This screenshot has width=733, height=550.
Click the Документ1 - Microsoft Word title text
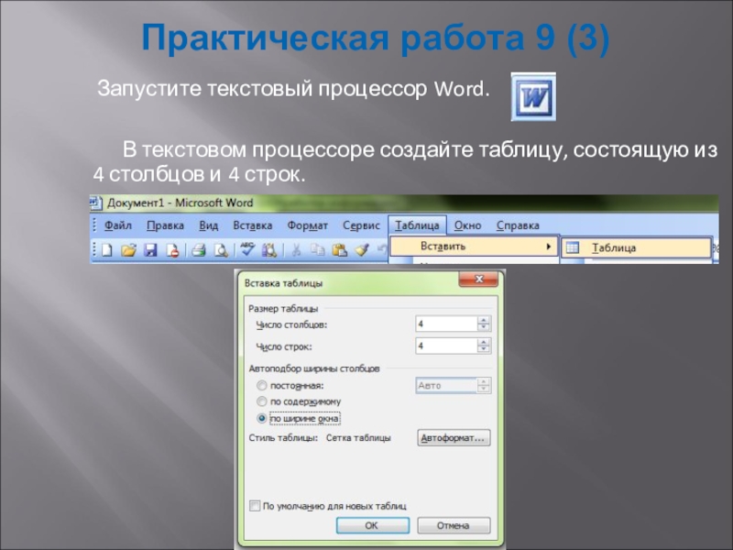pos(180,203)
